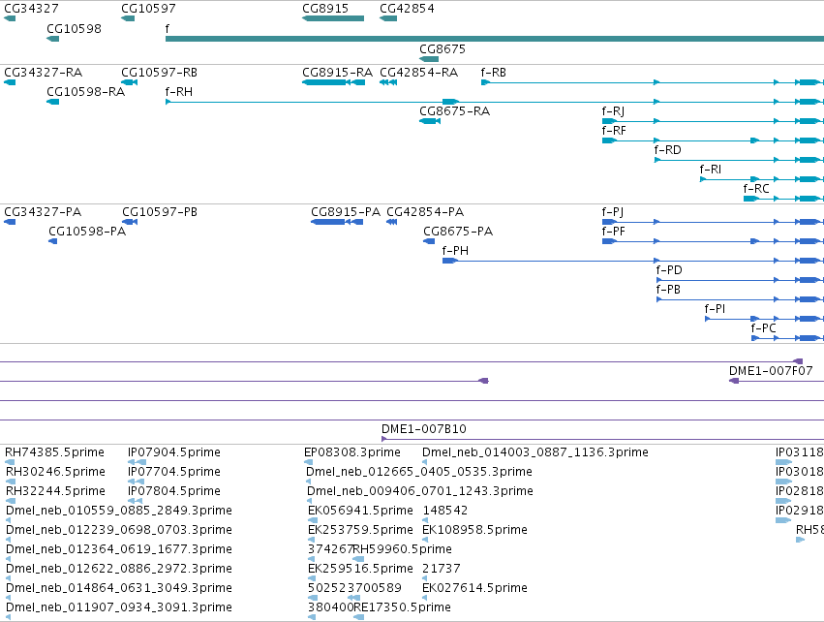Click Dmel_neb_012665_0405_0535.3prime label
Screen dimensions: 824x622
[419, 472]
